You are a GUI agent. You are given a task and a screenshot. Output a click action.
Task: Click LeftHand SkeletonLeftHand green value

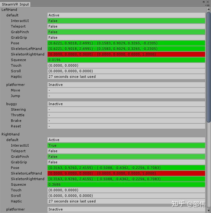(x=126, y=49)
